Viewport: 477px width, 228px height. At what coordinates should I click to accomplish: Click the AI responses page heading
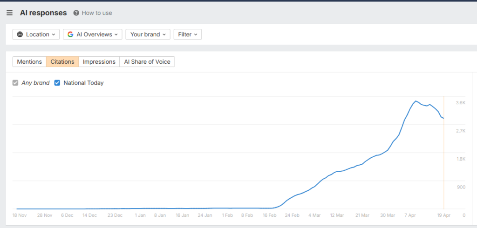(43, 13)
